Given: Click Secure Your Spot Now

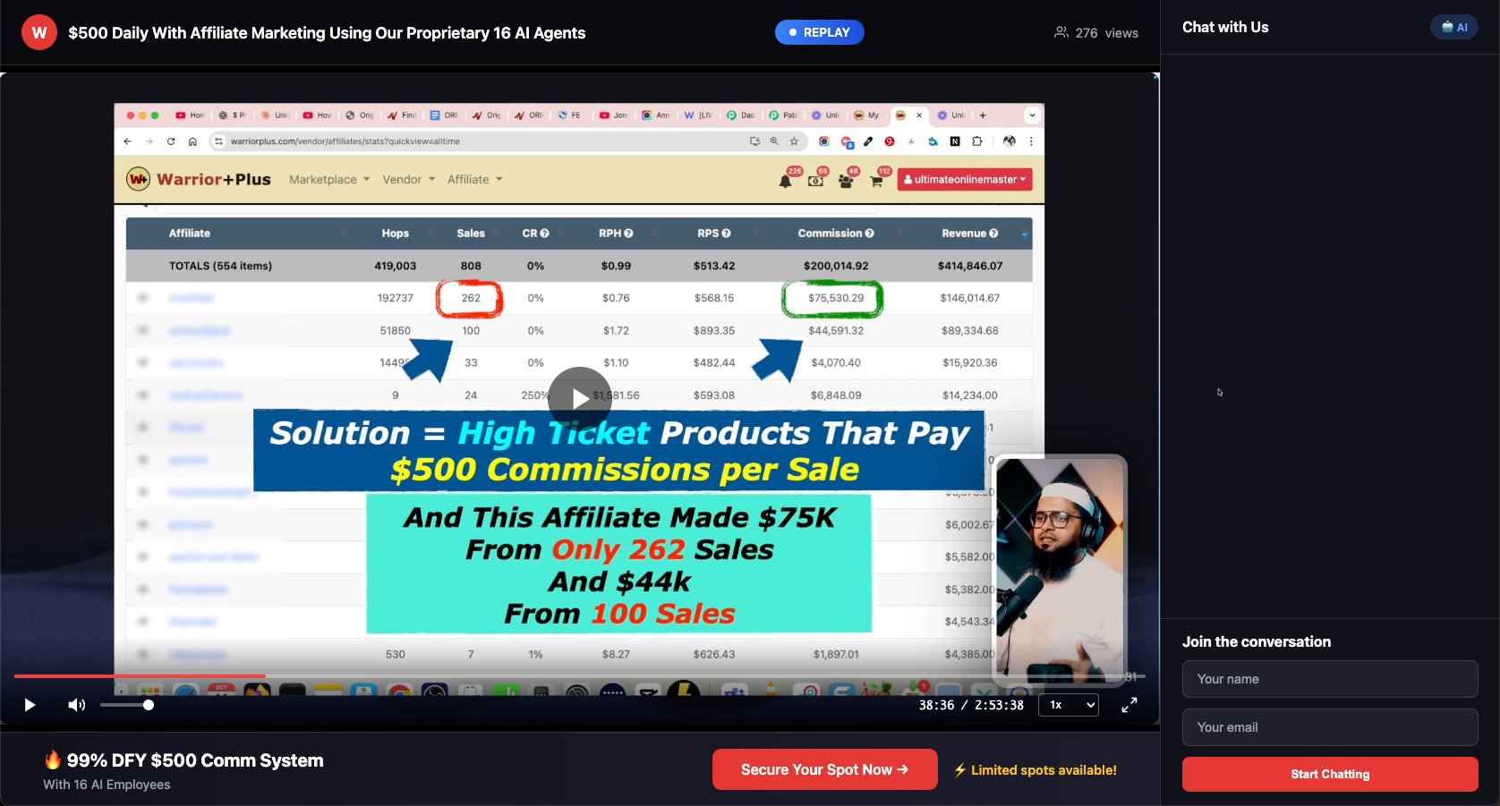Looking at the screenshot, I should pyautogui.click(x=824, y=769).
